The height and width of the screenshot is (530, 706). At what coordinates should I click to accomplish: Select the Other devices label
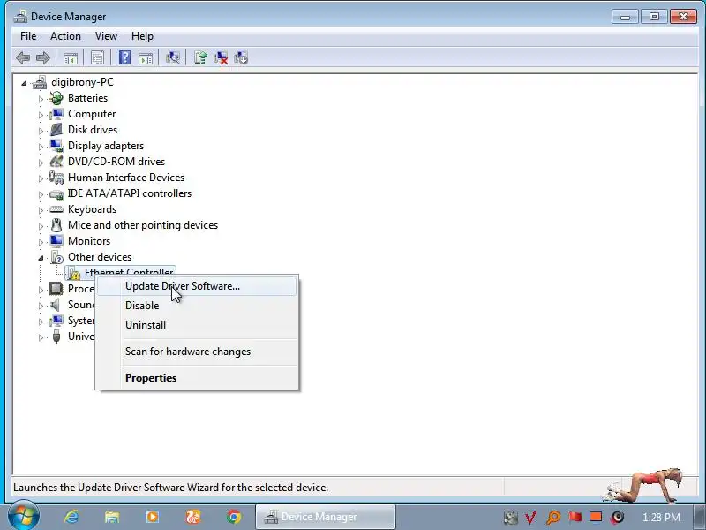click(100, 257)
